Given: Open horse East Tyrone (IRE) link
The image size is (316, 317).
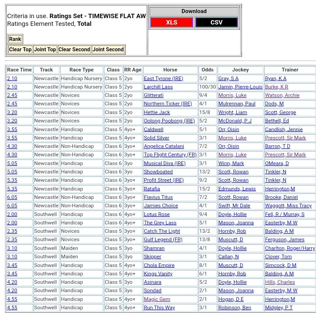Looking at the screenshot, I should [x=164, y=78].
